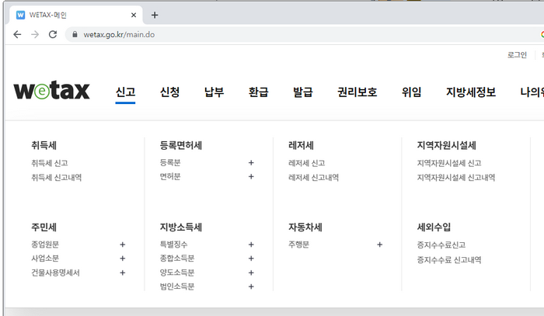Click the browser forward arrow

35,34
